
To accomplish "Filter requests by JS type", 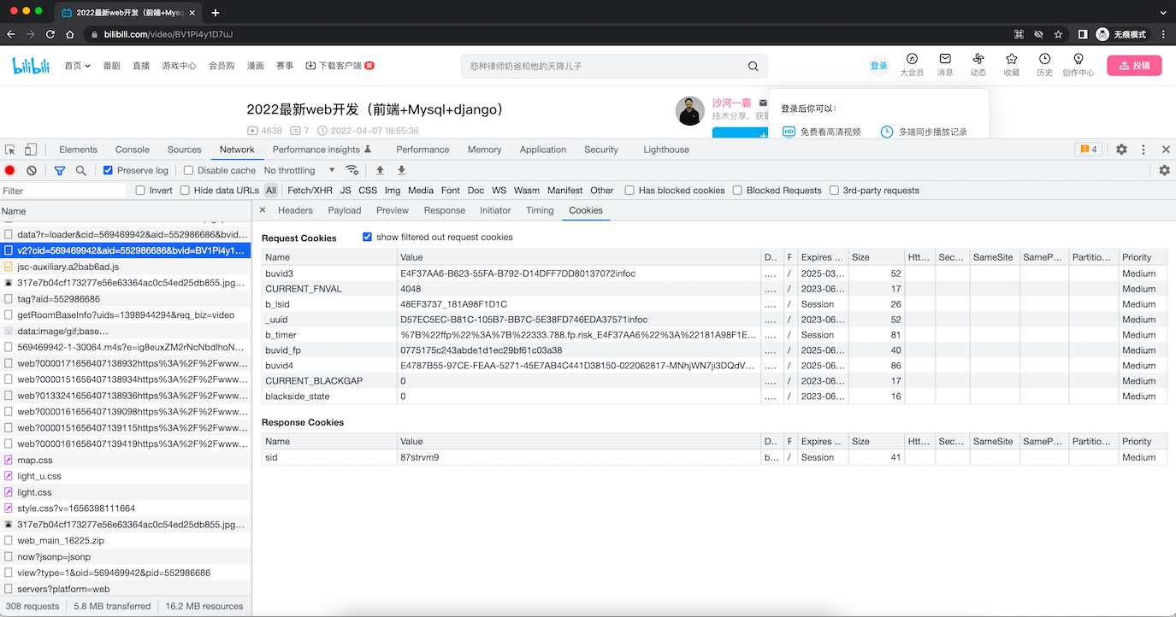I will point(346,191).
